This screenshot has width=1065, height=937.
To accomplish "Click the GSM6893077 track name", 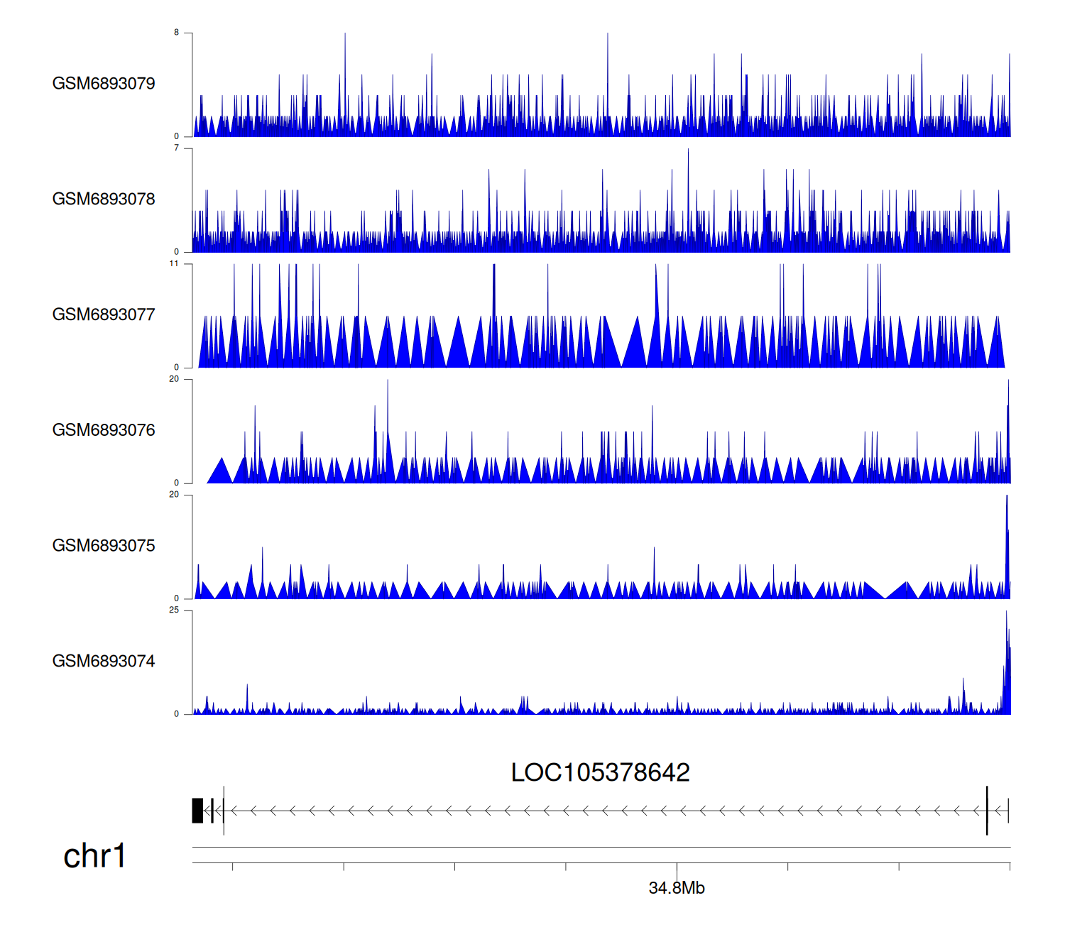I will 104,315.
